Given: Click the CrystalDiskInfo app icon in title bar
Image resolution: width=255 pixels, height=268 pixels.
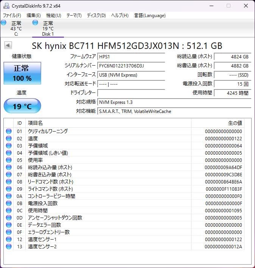Looking at the screenshot, I should coord(6,6).
